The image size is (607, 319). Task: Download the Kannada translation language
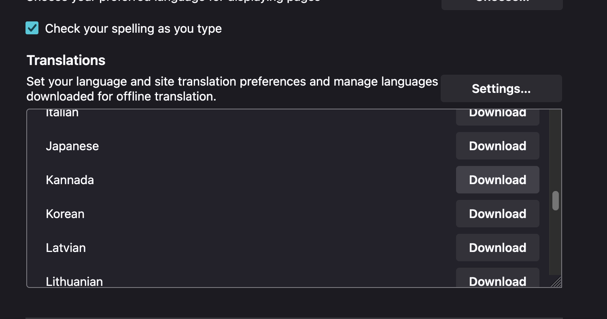pyautogui.click(x=497, y=180)
